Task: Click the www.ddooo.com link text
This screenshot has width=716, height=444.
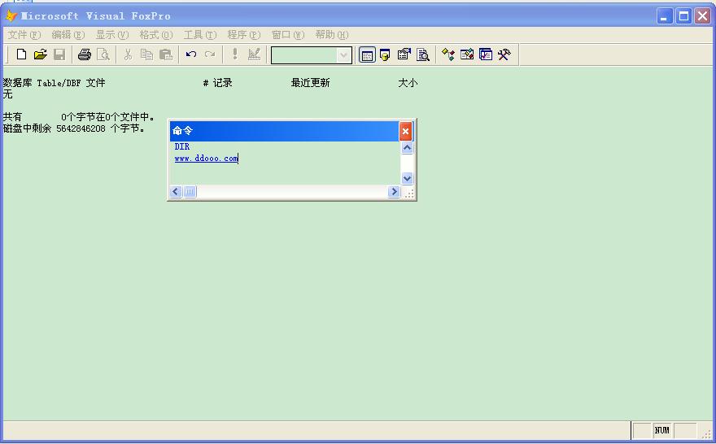Action: click(206, 159)
